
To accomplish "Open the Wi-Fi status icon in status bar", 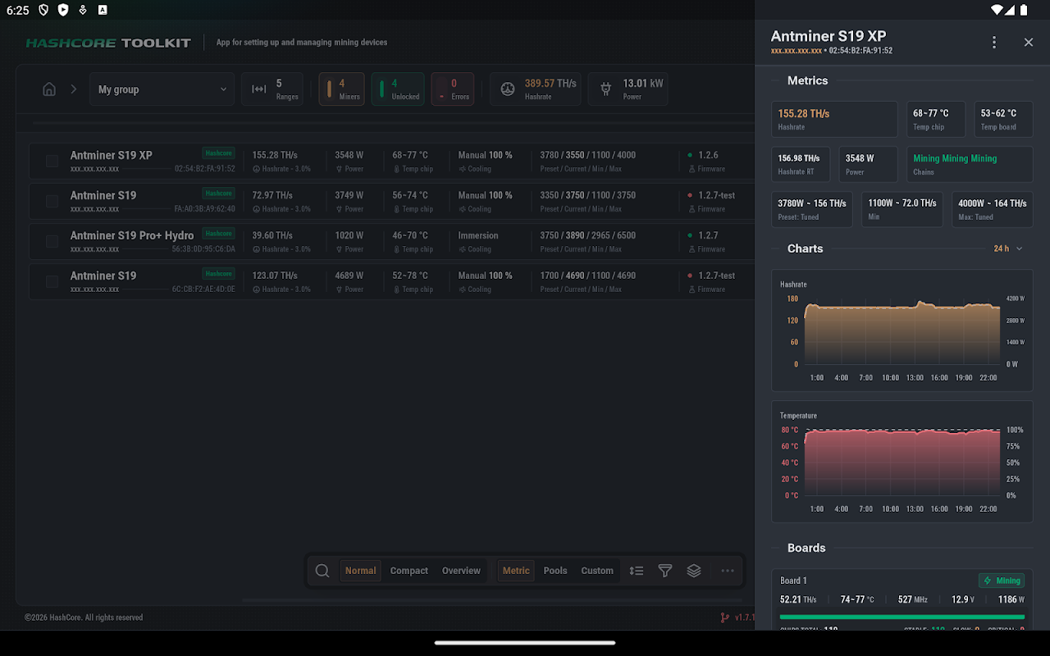I will point(997,11).
